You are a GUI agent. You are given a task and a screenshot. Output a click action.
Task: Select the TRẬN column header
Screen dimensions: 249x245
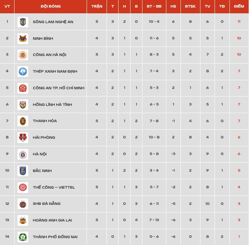[97, 7]
